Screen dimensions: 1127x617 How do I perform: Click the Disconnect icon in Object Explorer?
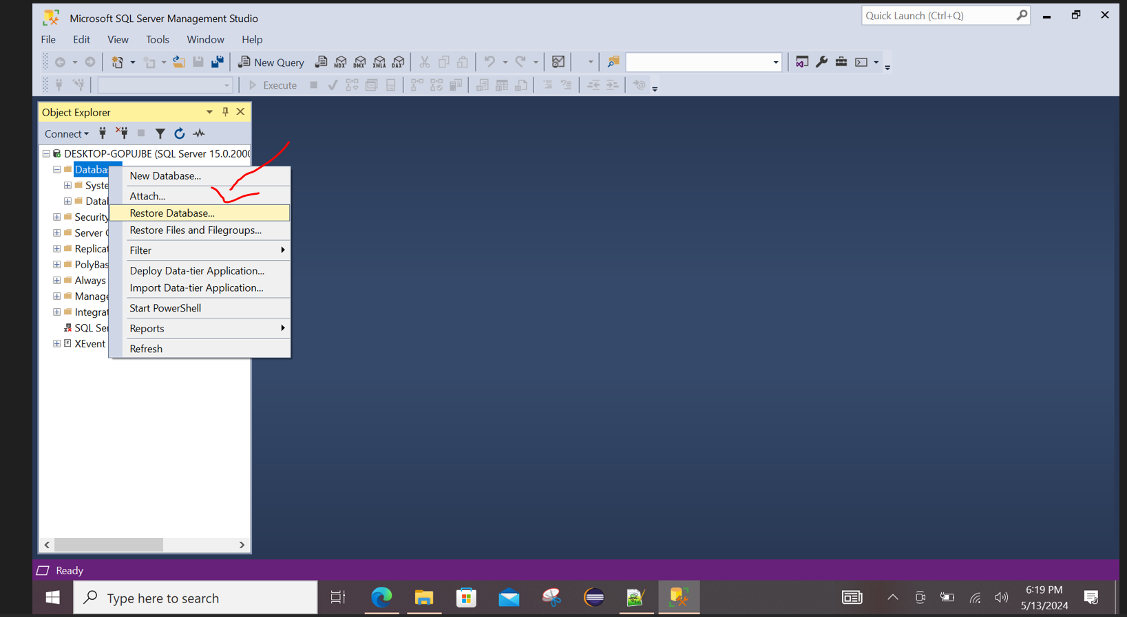point(122,133)
